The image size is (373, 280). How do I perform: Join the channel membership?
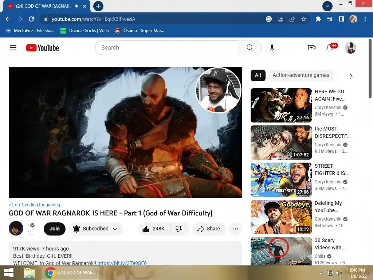click(x=55, y=229)
